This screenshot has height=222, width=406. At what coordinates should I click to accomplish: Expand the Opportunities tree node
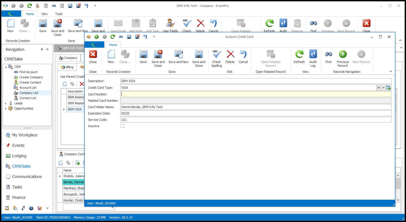[6, 108]
